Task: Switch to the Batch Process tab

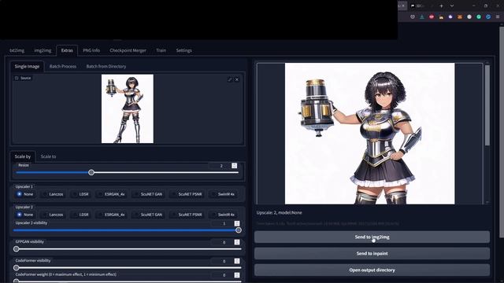Action: pos(63,66)
